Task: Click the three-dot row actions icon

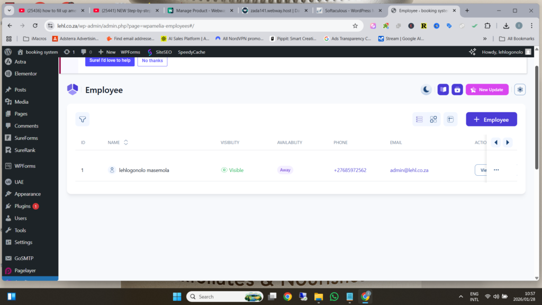Action: click(x=496, y=170)
